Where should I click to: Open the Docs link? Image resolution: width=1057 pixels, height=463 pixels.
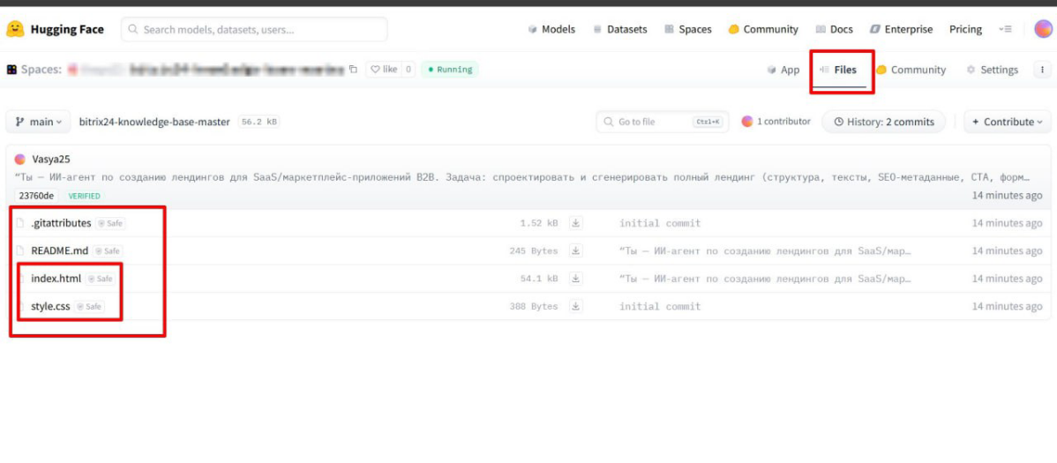pyautogui.click(x=834, y=30)
